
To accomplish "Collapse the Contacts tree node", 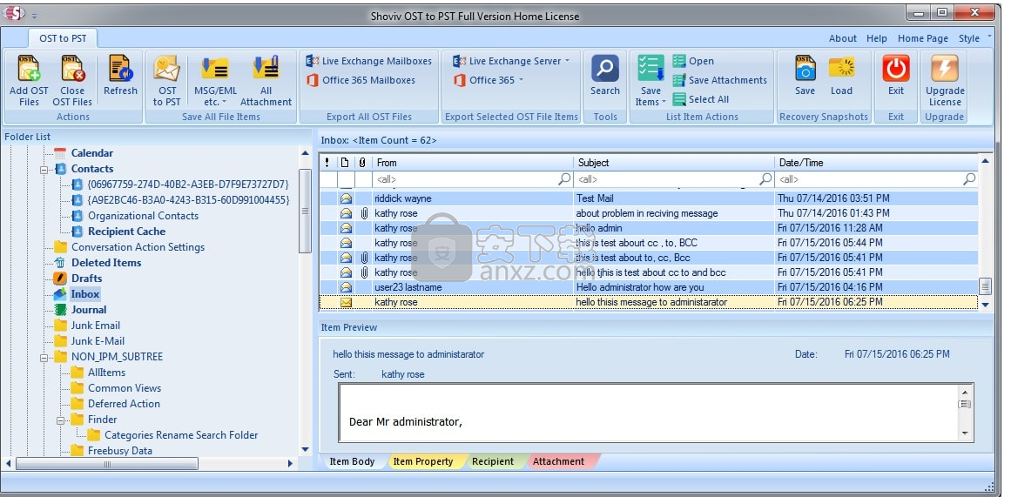I will point(44,170).
